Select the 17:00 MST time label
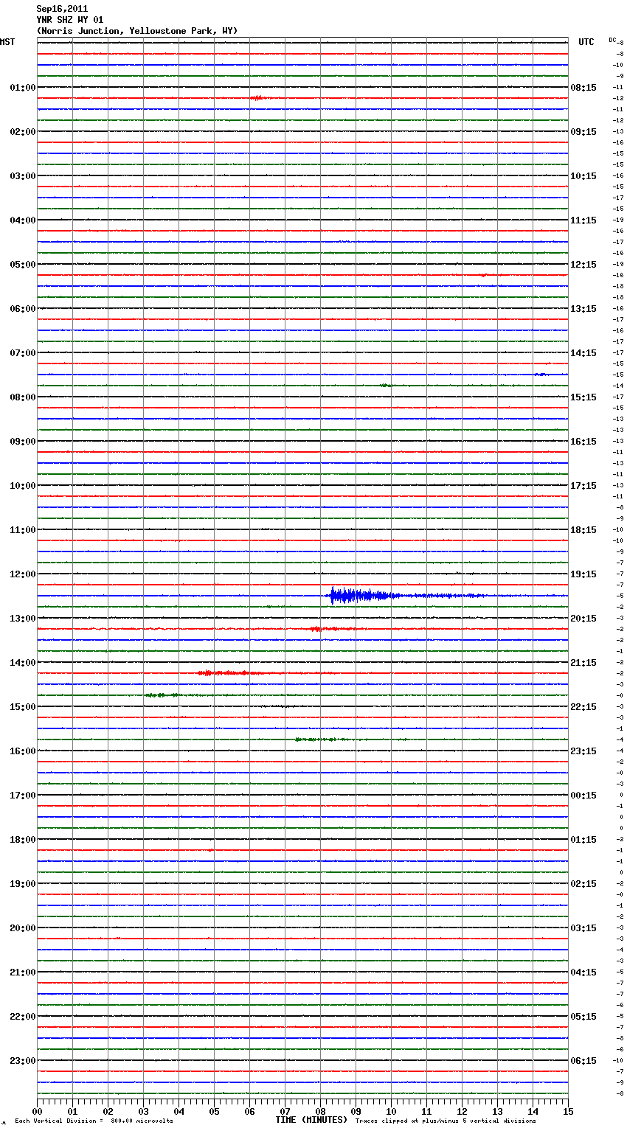 tap(23, 795)
